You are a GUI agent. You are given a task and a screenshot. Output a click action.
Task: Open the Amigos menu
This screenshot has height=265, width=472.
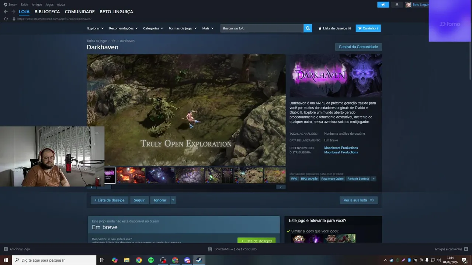pos(37,4)
